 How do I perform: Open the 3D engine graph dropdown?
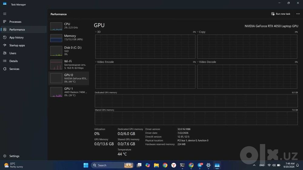coord(98,32)
